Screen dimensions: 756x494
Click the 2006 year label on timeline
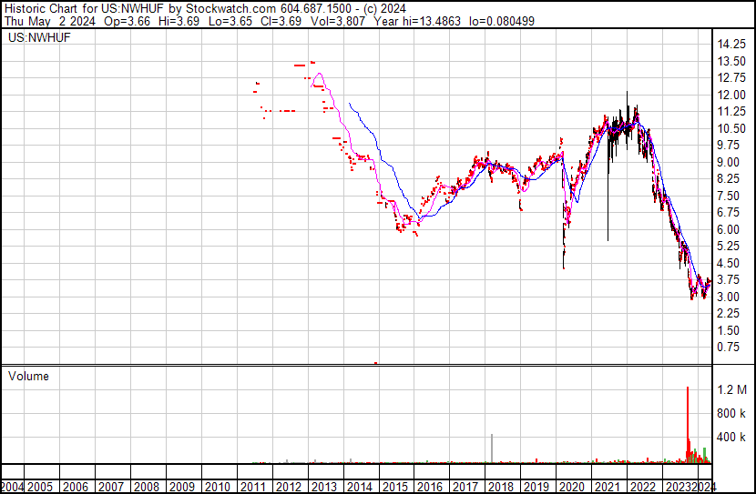76,487
